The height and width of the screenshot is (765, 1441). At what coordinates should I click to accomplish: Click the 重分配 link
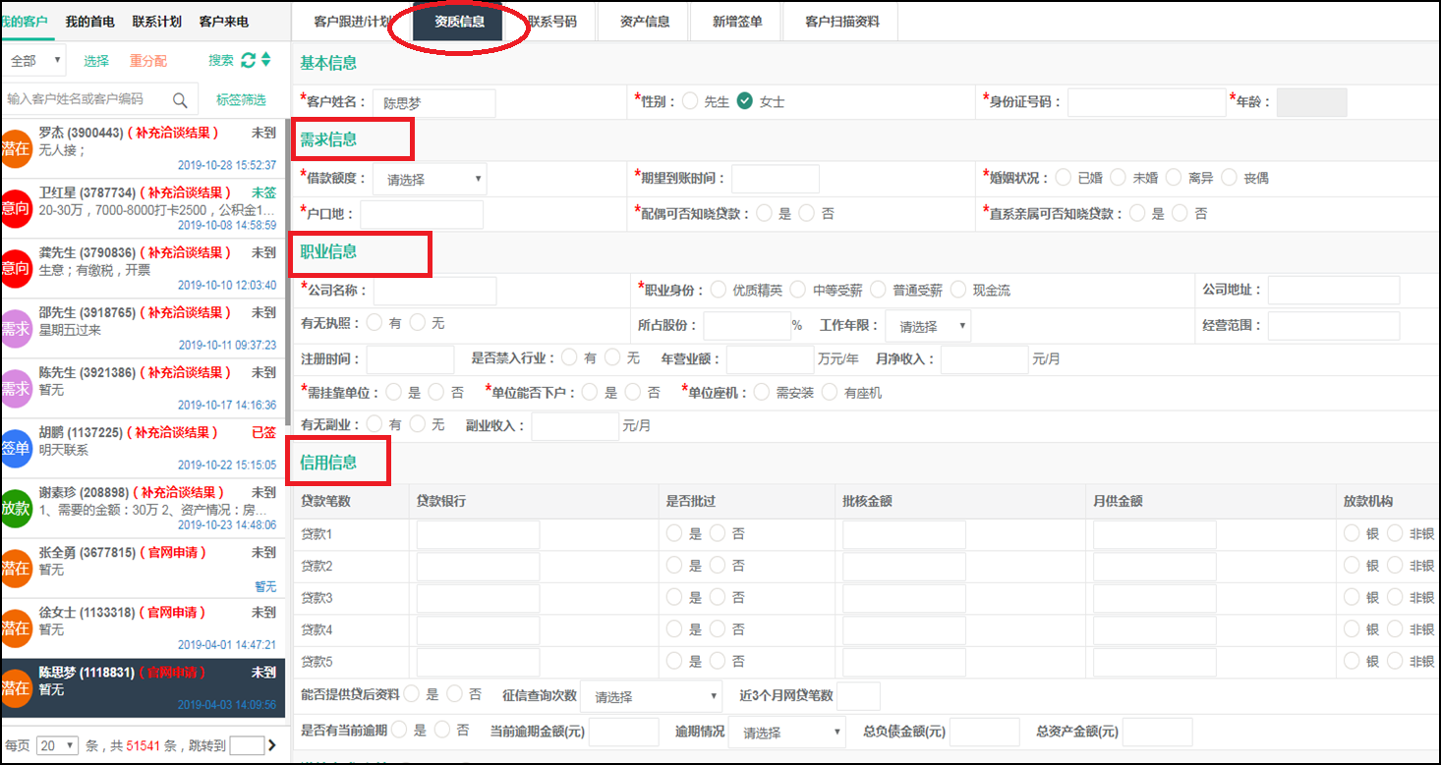[148, 61]
